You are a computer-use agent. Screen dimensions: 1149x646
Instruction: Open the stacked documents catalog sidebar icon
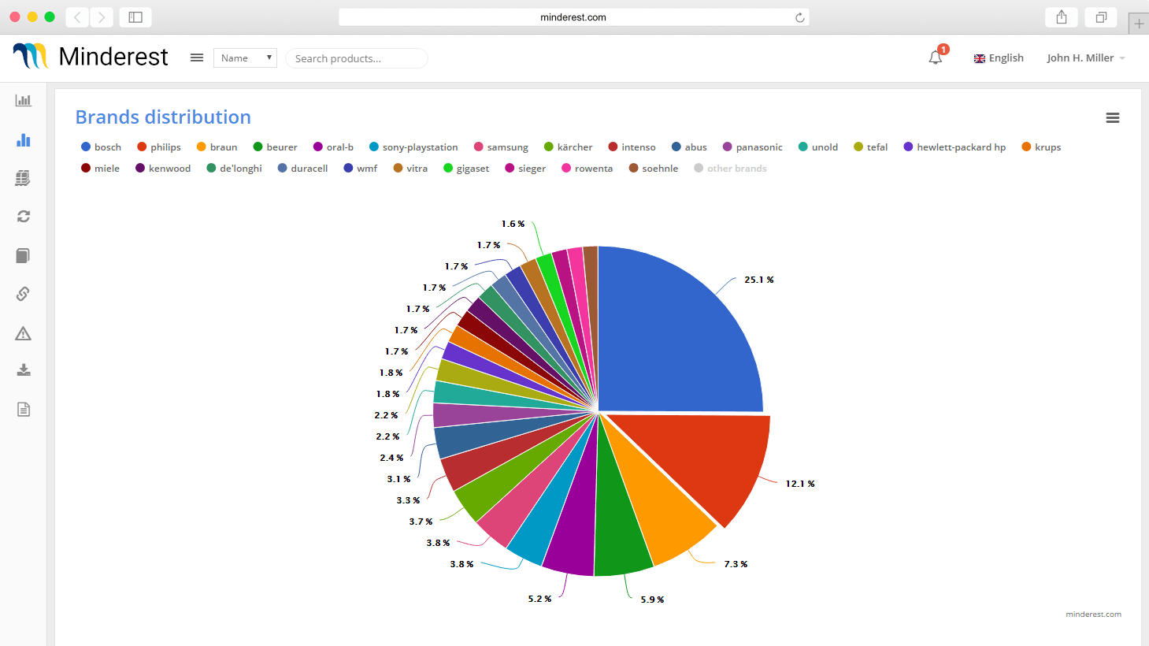tap(24, 178)
